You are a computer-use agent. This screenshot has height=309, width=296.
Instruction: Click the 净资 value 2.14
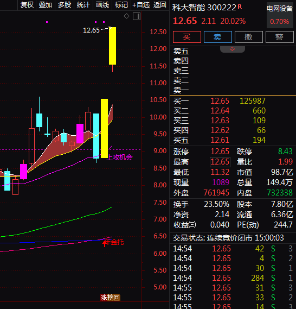[x=222, y=215]
